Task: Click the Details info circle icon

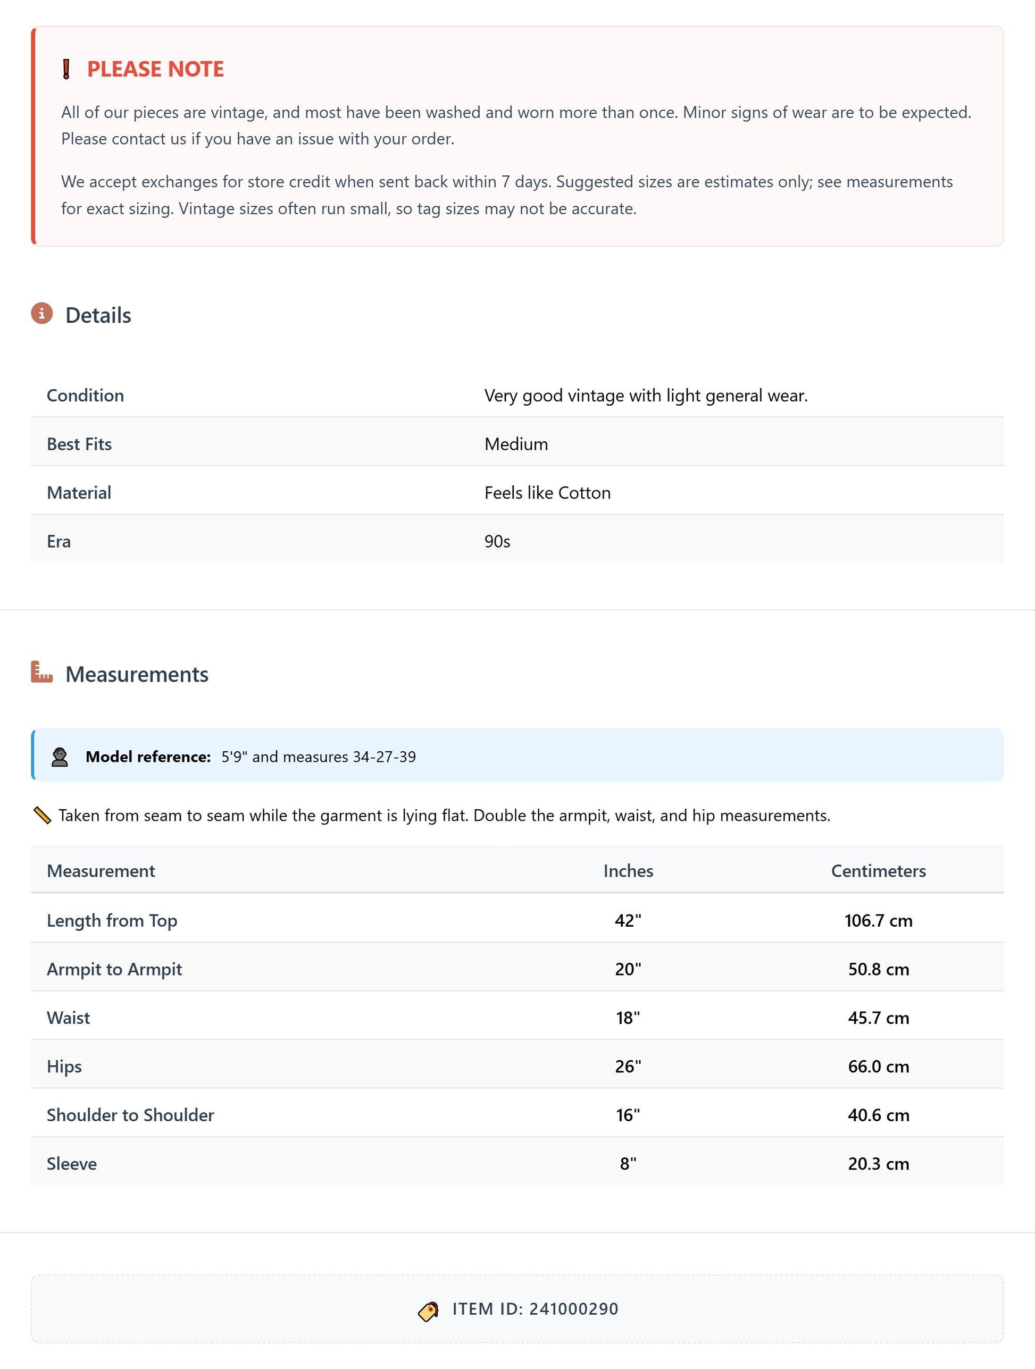Action: pyautogui.click(x=42, y=313)
